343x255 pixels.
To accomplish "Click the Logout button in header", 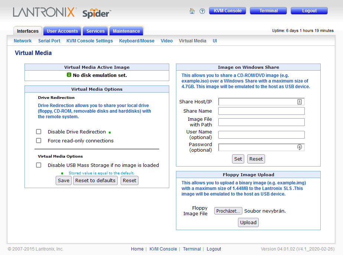I will (309, 11).
